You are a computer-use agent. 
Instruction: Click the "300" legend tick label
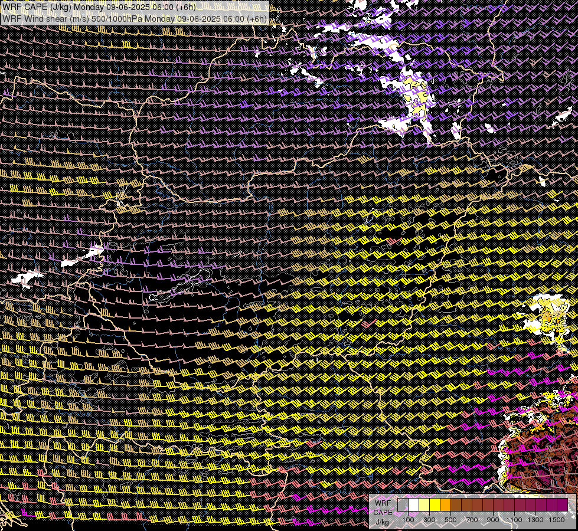tap(429, 520)
